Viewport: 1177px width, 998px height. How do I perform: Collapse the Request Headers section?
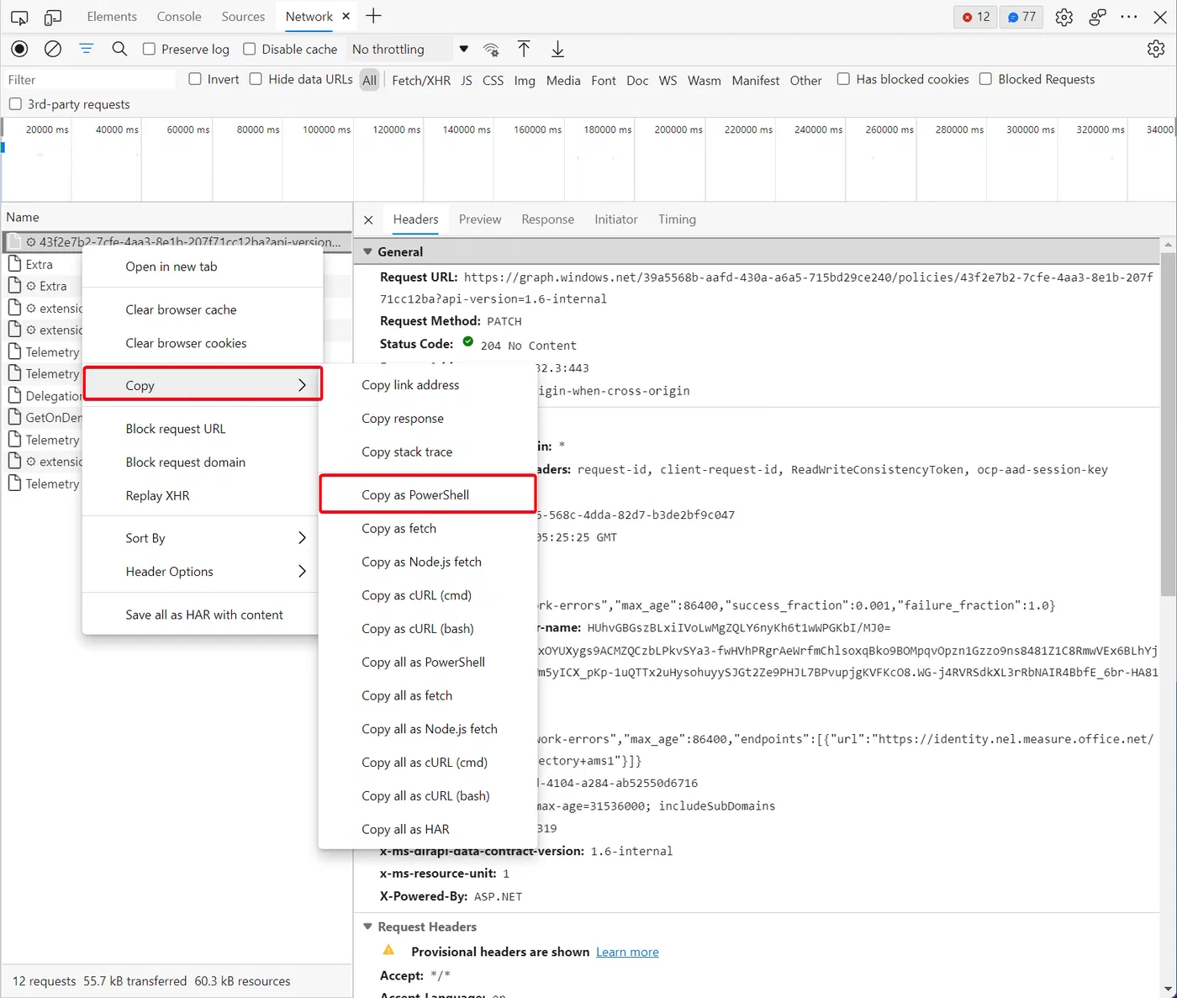367,927
